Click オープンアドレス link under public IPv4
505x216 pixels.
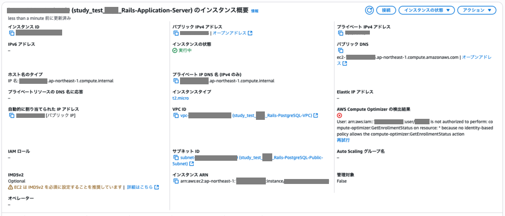pos(229,33)
